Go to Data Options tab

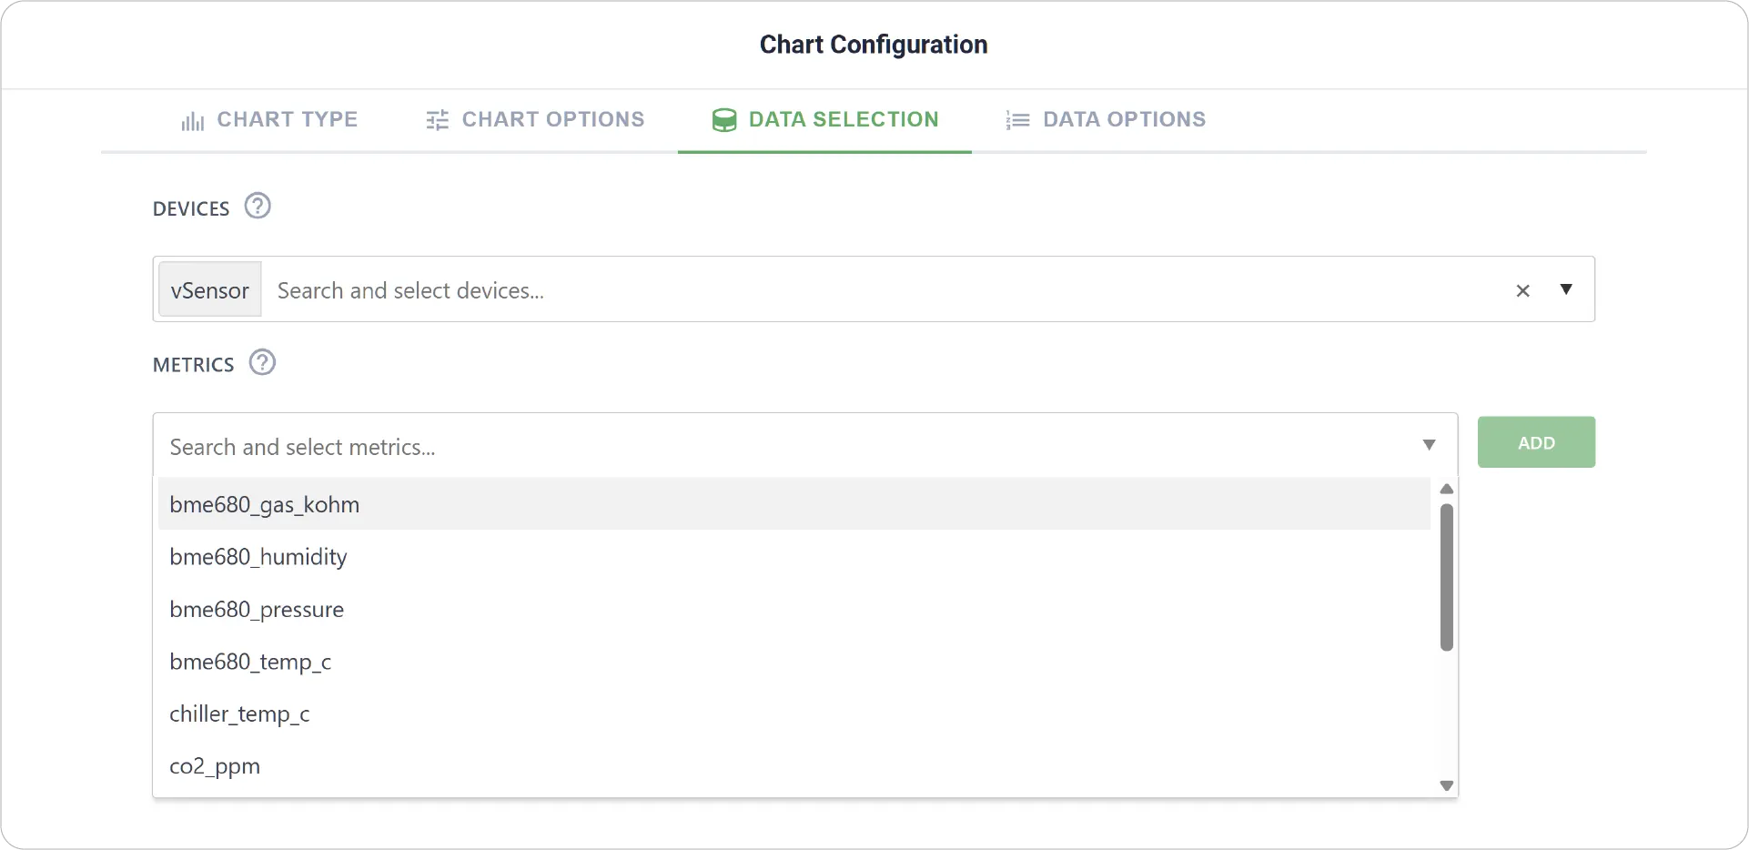point(1106,120)
